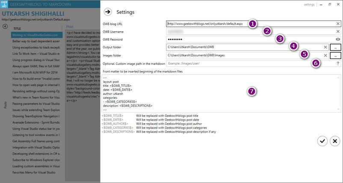Click the <$GWB_DESCRIPTION$> placeholder legend
Image resolution: width=343 pixels, height=183 pixels.
tap(118, 132)
